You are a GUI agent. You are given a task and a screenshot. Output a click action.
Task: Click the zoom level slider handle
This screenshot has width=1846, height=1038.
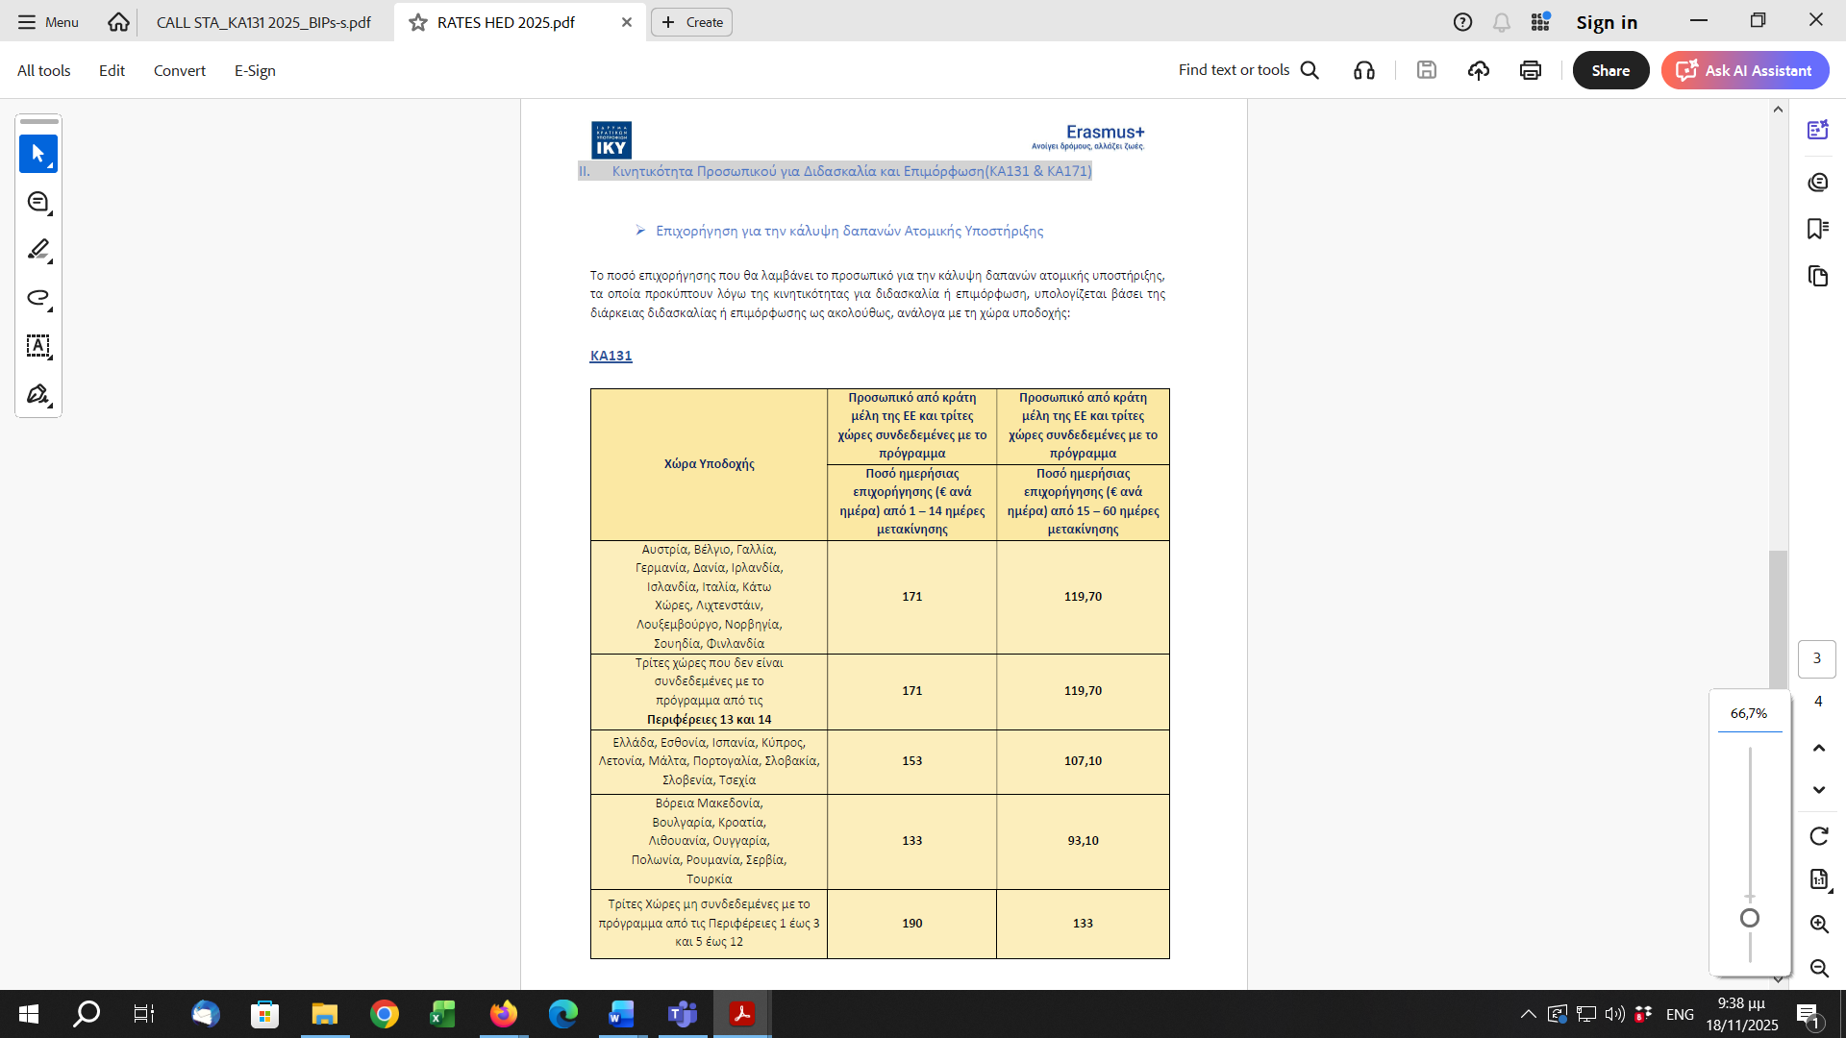pyautogui.click(x=1750, y=918)
